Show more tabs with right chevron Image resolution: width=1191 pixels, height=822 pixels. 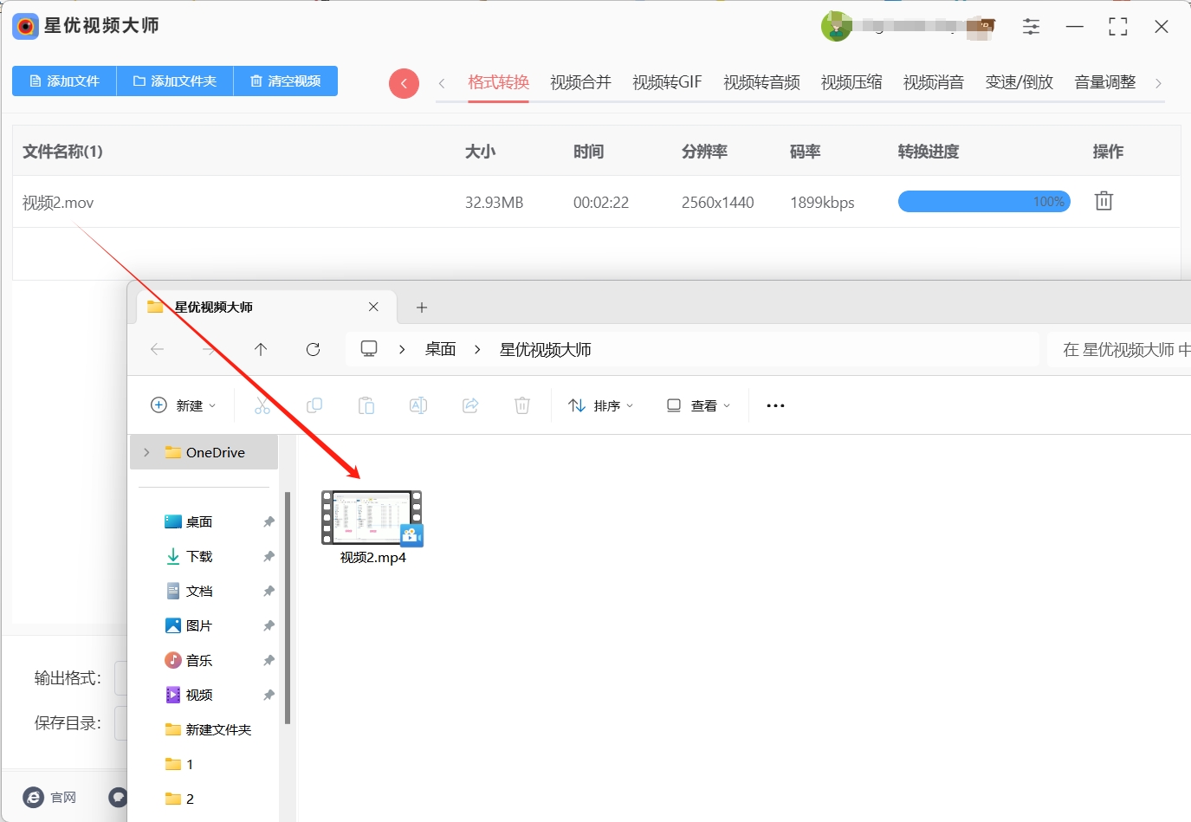click(1158, 83)
